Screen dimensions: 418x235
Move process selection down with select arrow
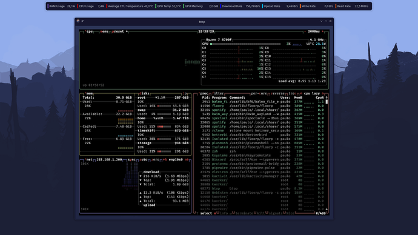click(x=215, y=213)
